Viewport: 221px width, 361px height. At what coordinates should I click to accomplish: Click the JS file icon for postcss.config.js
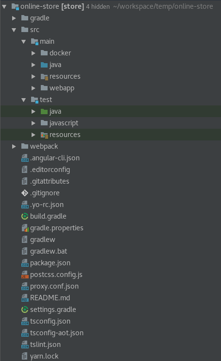pos(25,275)
